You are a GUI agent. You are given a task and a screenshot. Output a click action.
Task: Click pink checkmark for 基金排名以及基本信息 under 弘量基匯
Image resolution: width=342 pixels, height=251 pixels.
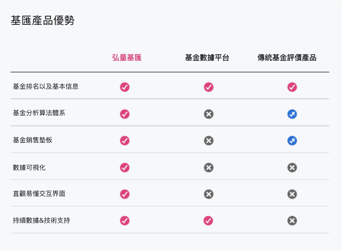coord(125,87)
